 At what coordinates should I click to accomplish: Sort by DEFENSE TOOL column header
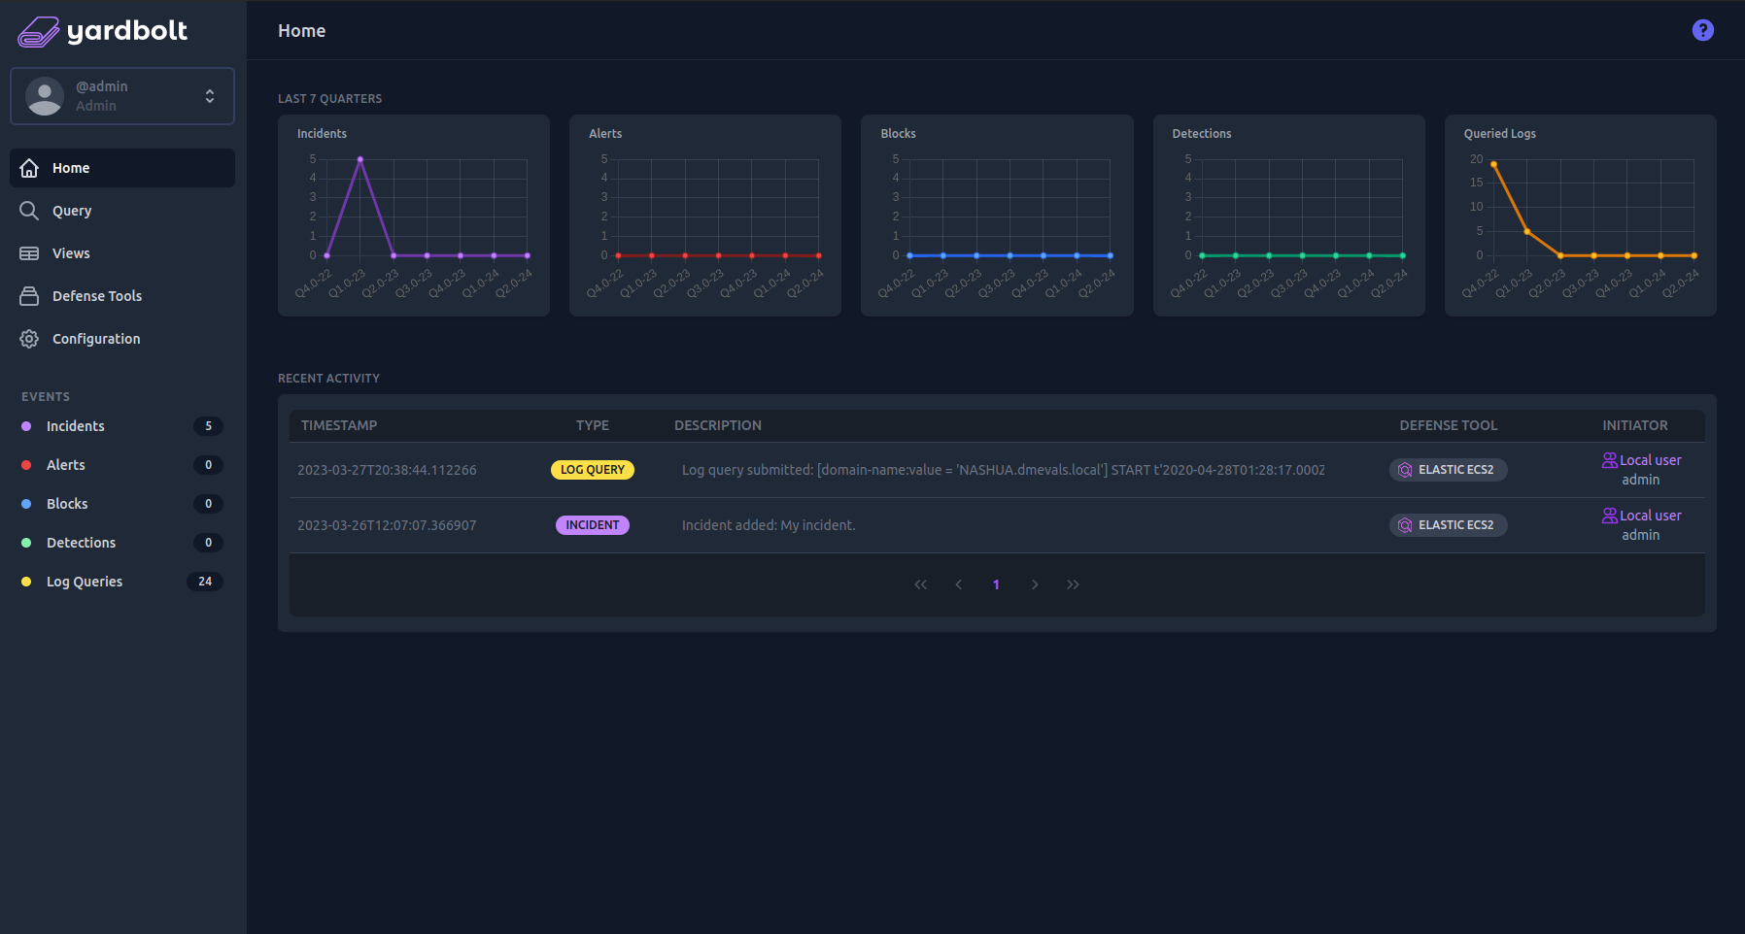click(x=1449, y=425)
